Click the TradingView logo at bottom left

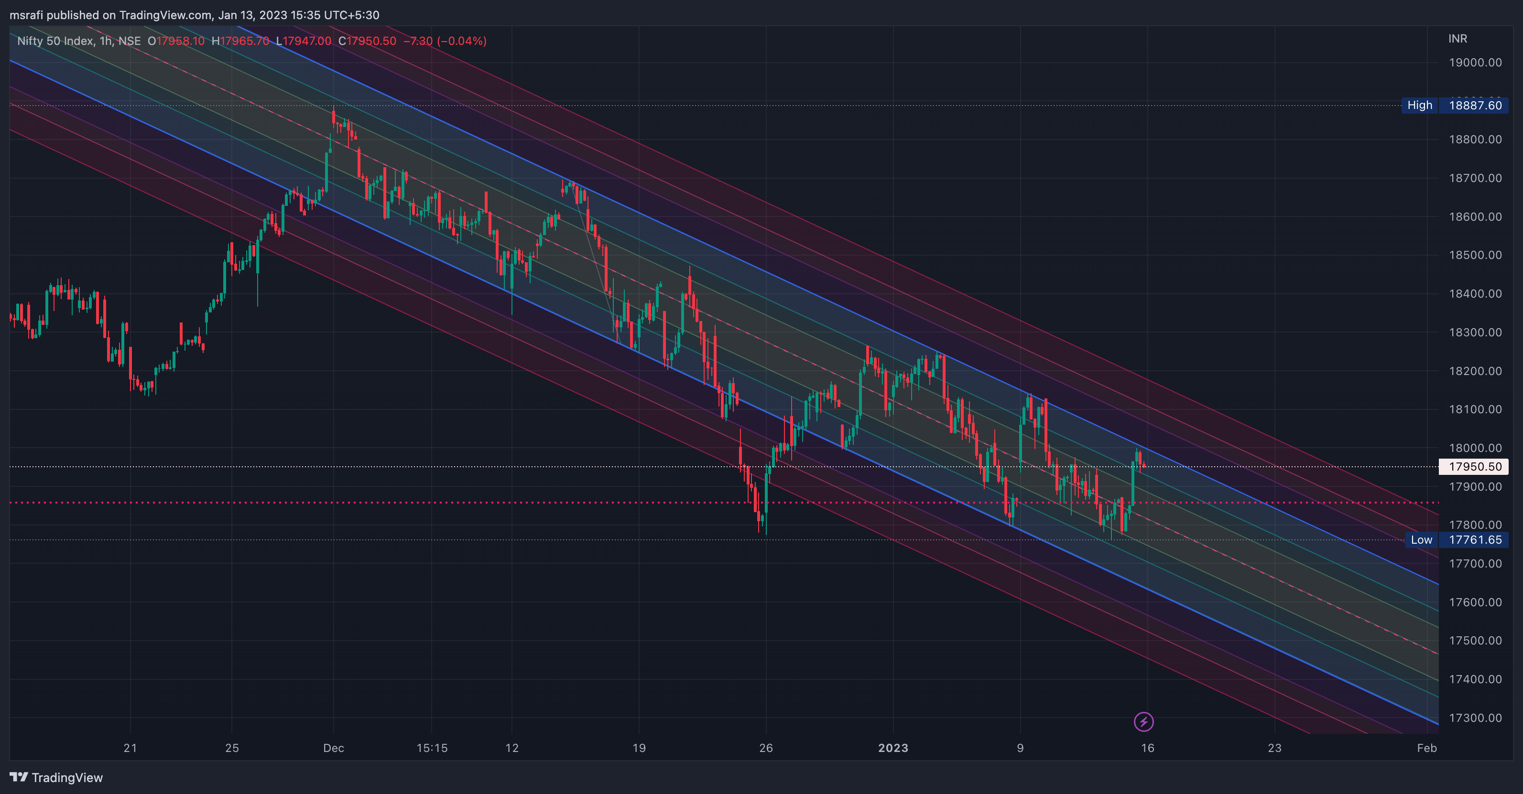coord(56,777)
